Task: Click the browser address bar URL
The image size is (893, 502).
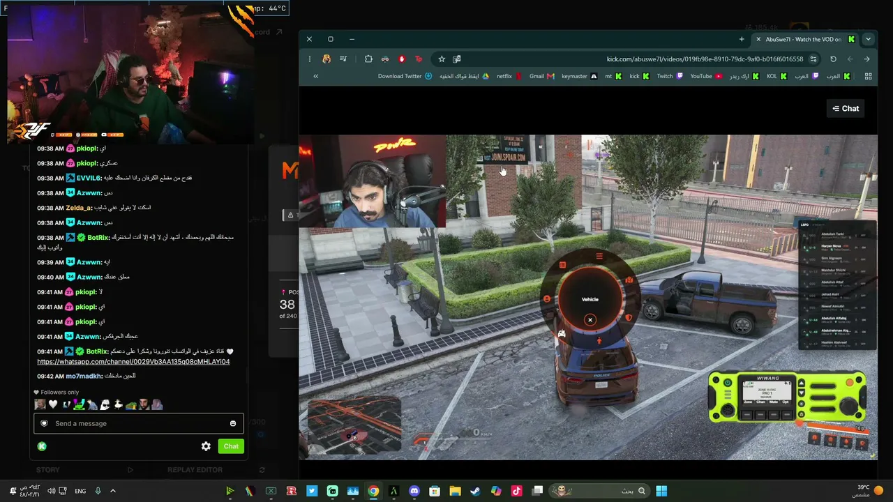Action: [705, 59]
